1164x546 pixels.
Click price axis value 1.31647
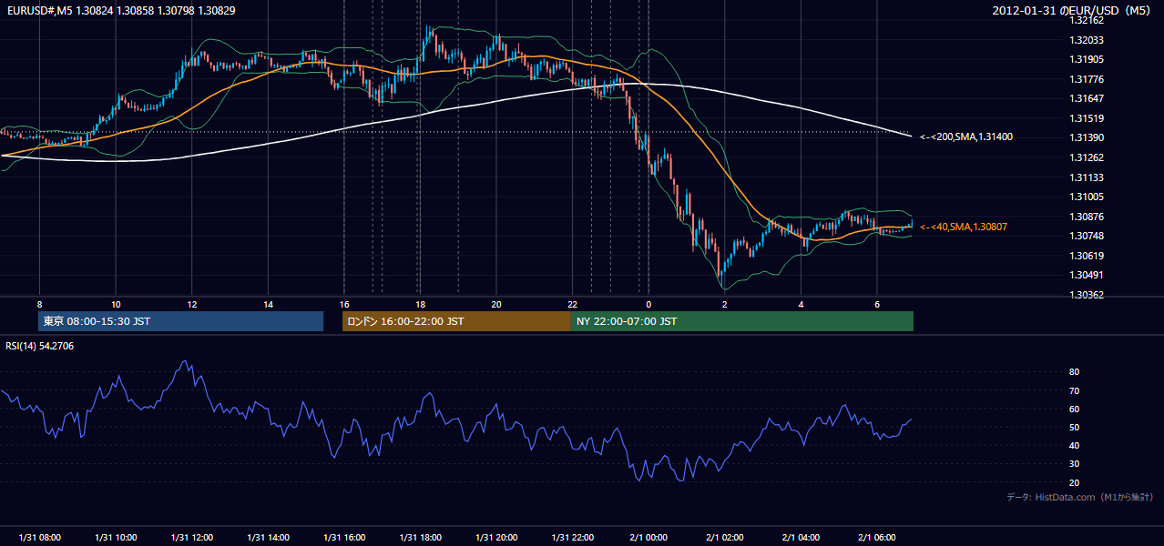[x=1086, y=98]
